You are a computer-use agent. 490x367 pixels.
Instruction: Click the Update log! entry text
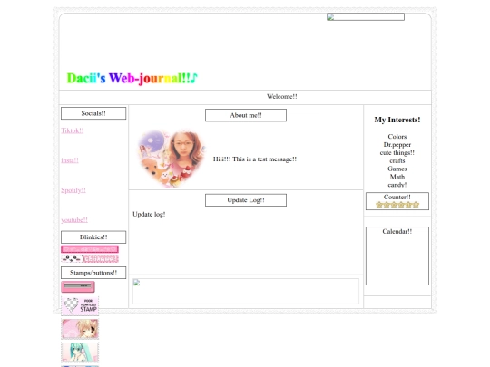[x=149, y=215]
